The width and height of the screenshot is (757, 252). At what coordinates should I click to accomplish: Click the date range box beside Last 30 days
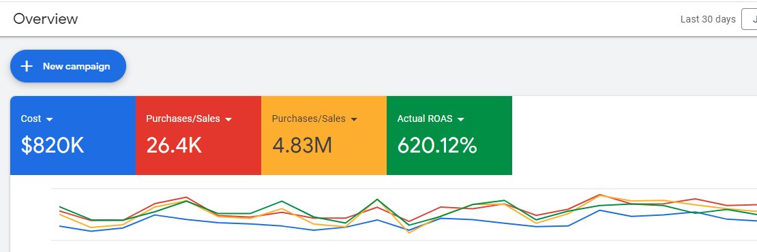[749, 19]
